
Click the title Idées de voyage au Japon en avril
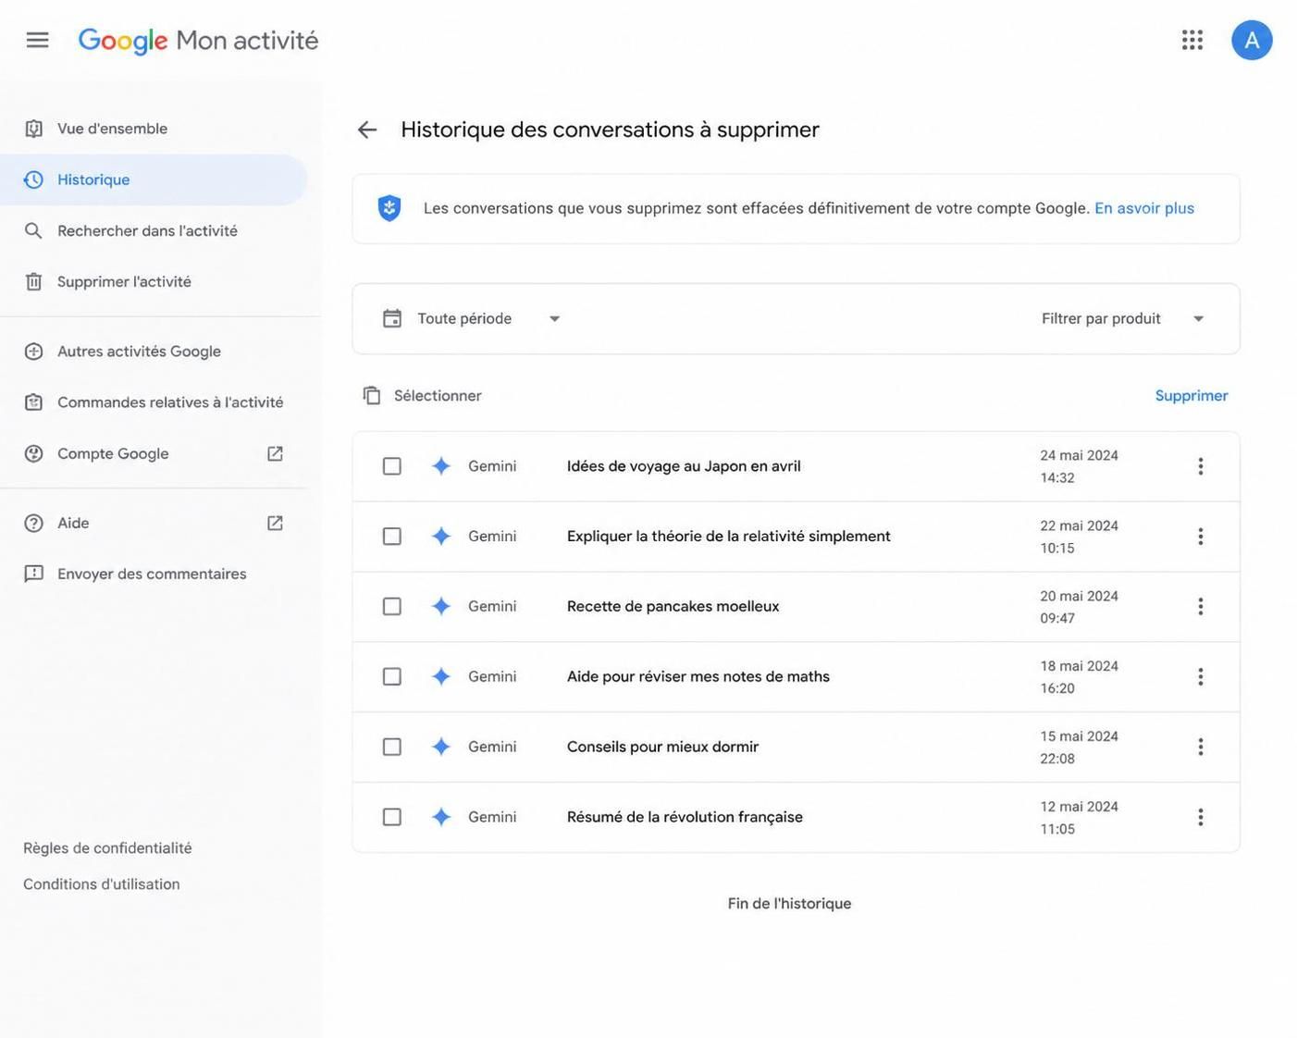(x=684, y=466)
